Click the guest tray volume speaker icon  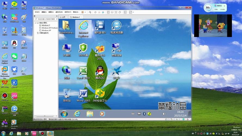coord(164,114)
